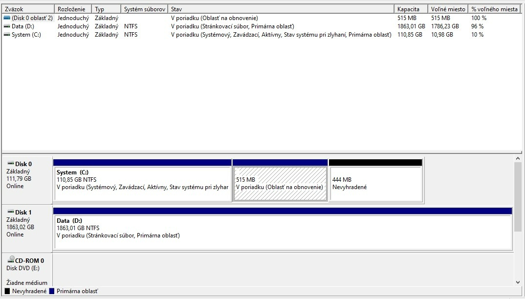This screenshot has width=525, height=299.
Task: Click the 10 % free space cell
Action: [477, 35]
